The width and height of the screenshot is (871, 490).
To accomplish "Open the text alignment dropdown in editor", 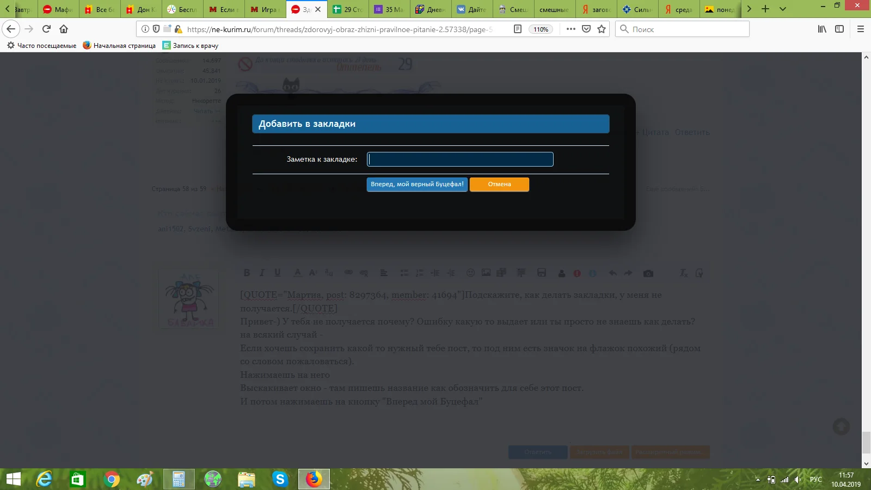I will (x=384, y=273).
